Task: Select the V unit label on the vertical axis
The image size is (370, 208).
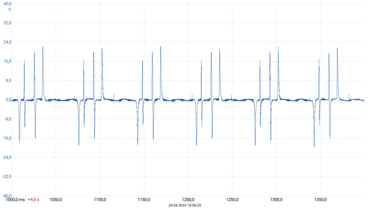Action: (10, 10)
